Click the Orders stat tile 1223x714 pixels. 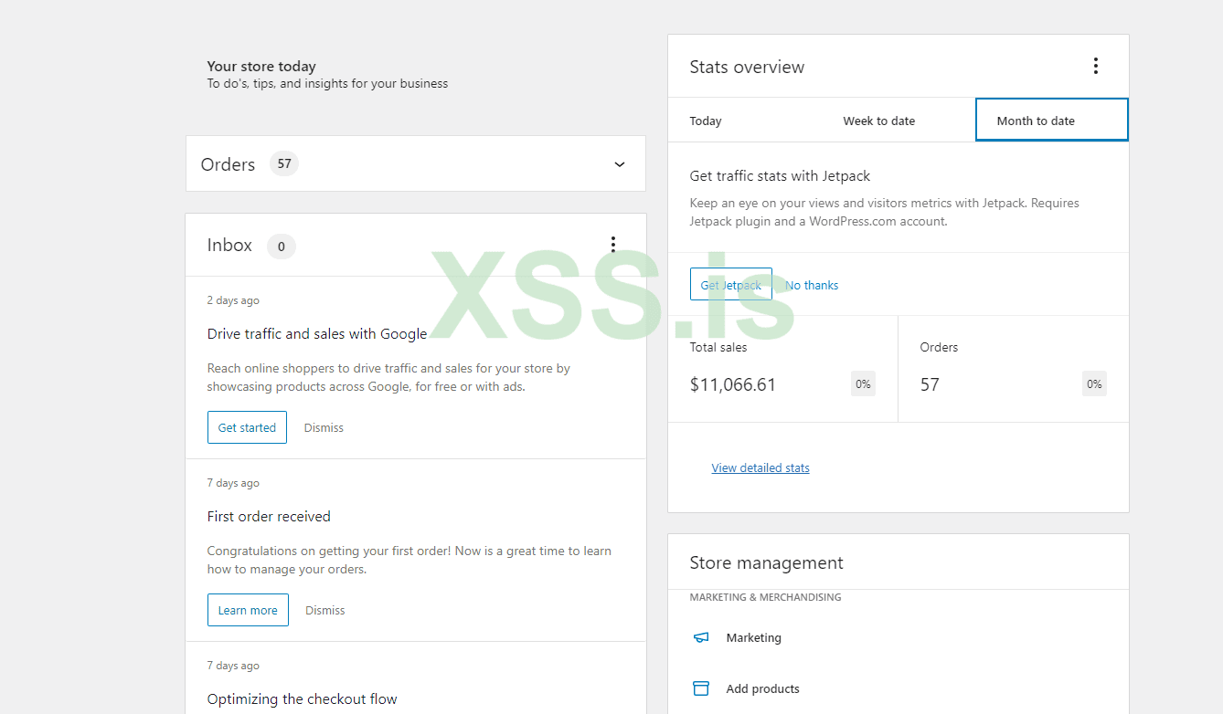[x=1013, y=369]
